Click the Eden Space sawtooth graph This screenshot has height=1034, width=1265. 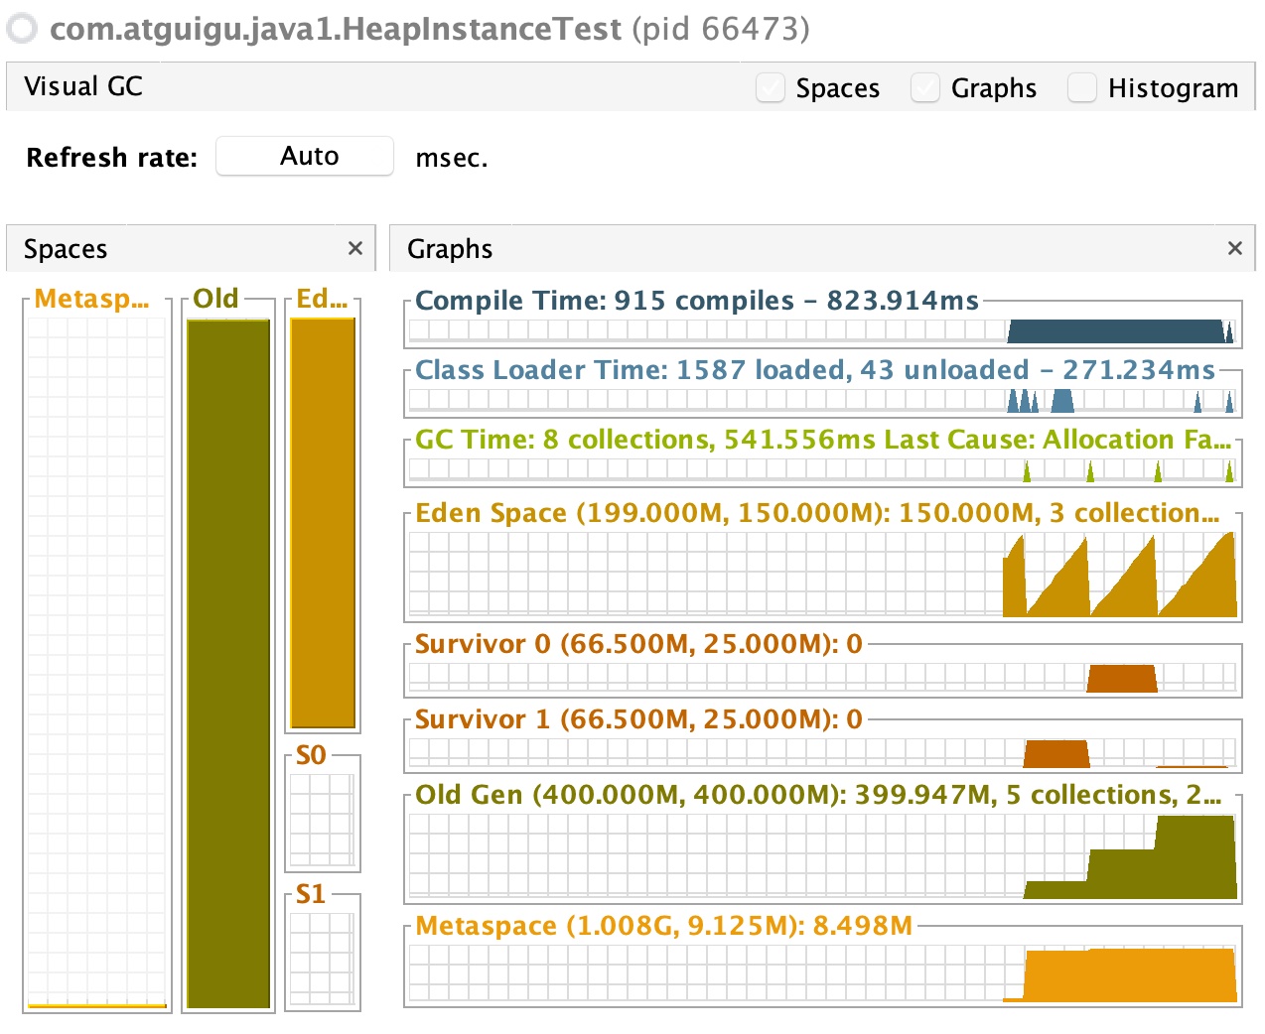(x=822, y=574)
